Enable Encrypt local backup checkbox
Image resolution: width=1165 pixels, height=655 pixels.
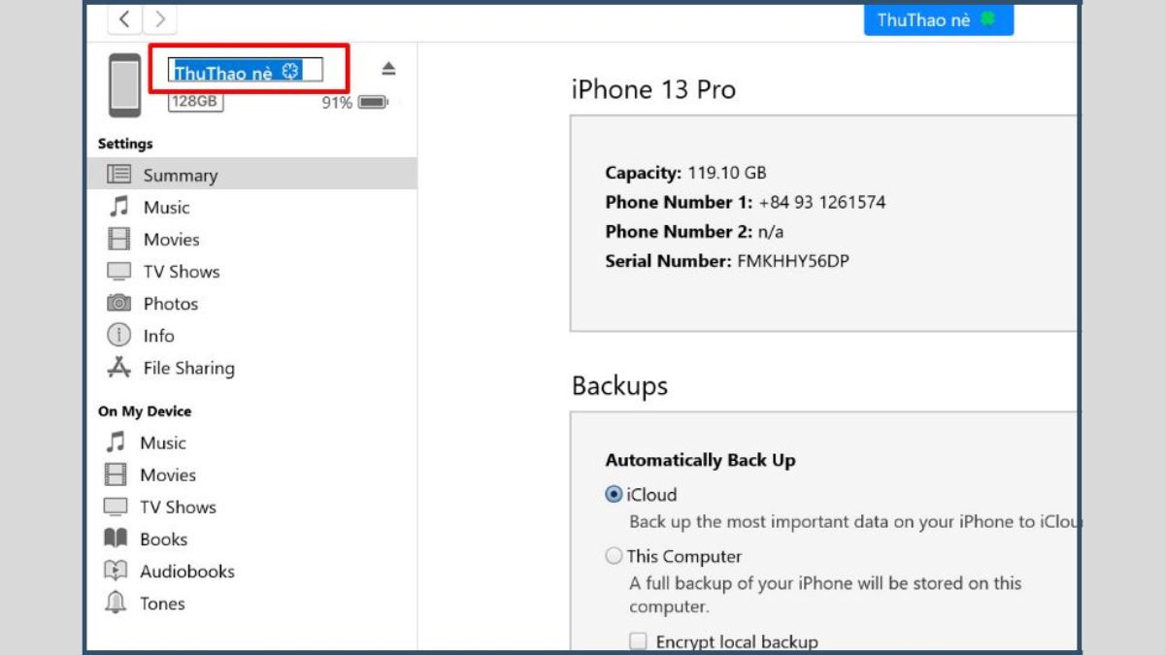[639, 641]
